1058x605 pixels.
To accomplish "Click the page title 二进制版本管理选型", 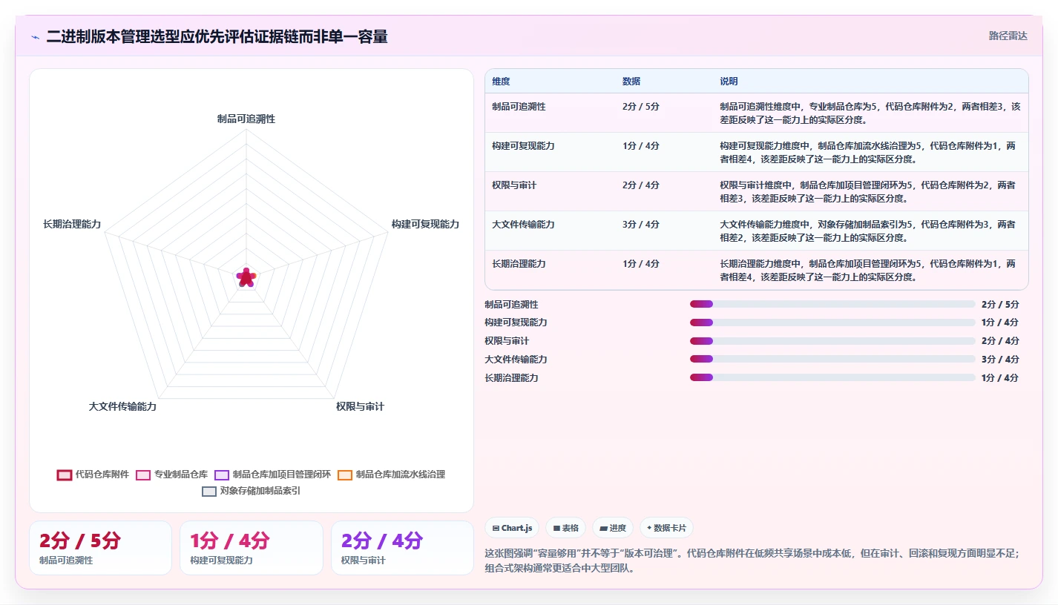I will click(x=217, y=36).
